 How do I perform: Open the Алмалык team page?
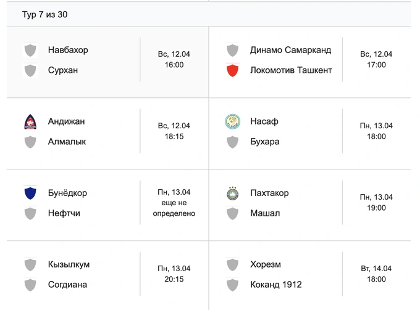[x=67, y=142]
